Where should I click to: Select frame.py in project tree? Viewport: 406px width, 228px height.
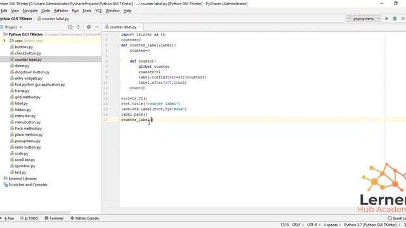coord(22,91)
